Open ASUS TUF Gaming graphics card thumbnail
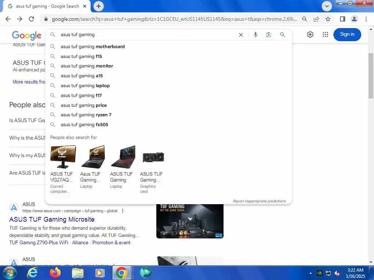Viewport: 374px width, 280px height. 153,157
